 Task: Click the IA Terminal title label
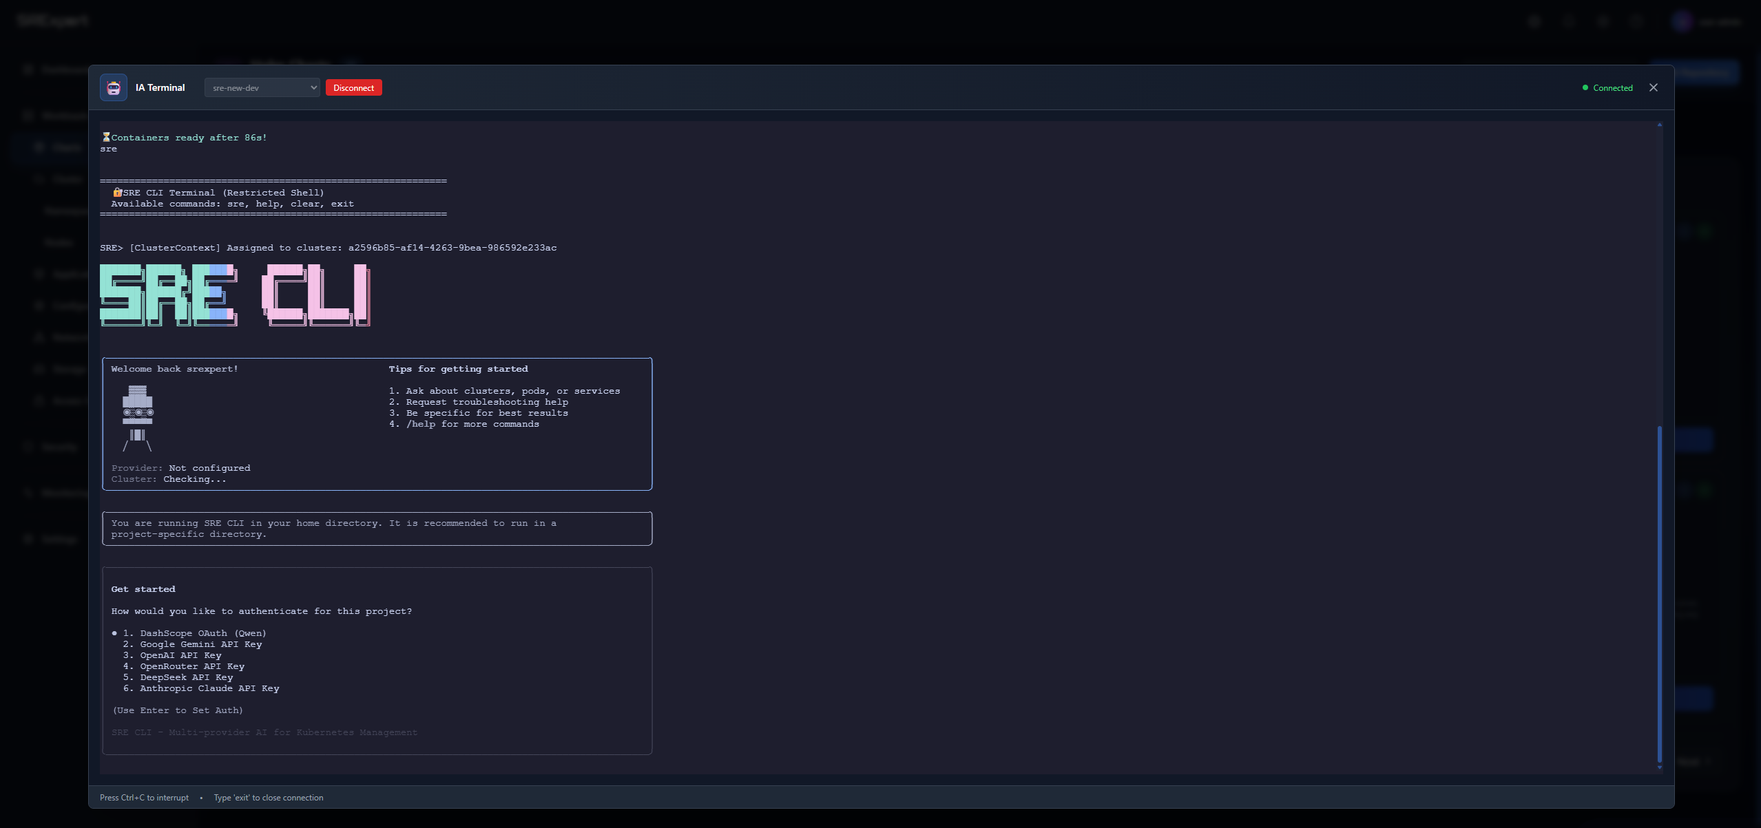tap(160, 87)
